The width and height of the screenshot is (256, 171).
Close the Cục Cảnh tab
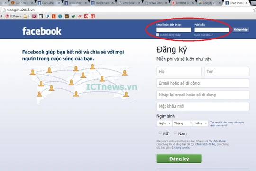(x=59, y=3)
